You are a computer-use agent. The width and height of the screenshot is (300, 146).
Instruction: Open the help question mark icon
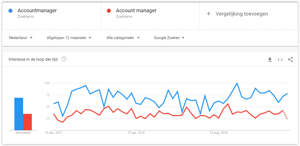tap(64, 59)
